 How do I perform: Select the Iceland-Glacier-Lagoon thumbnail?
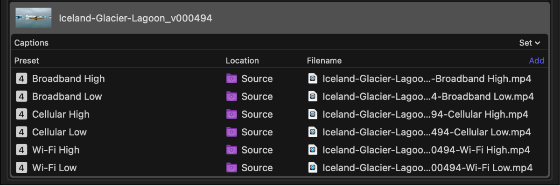pos(33,18)
